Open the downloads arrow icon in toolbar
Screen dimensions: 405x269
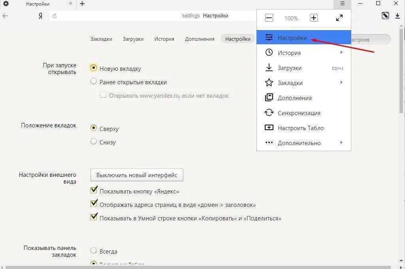click(397, 16)
